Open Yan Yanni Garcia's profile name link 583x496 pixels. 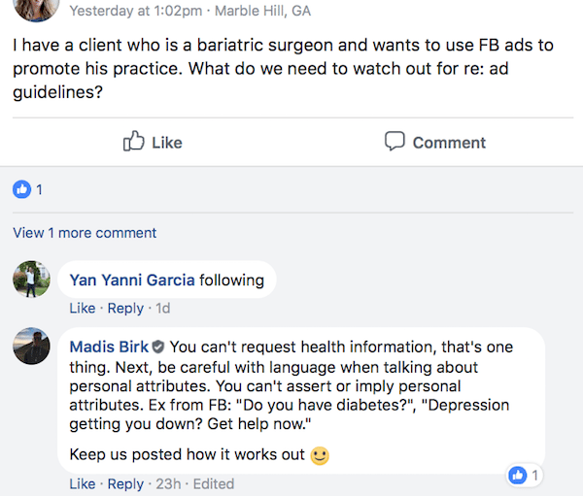click(x=132, y=281)
